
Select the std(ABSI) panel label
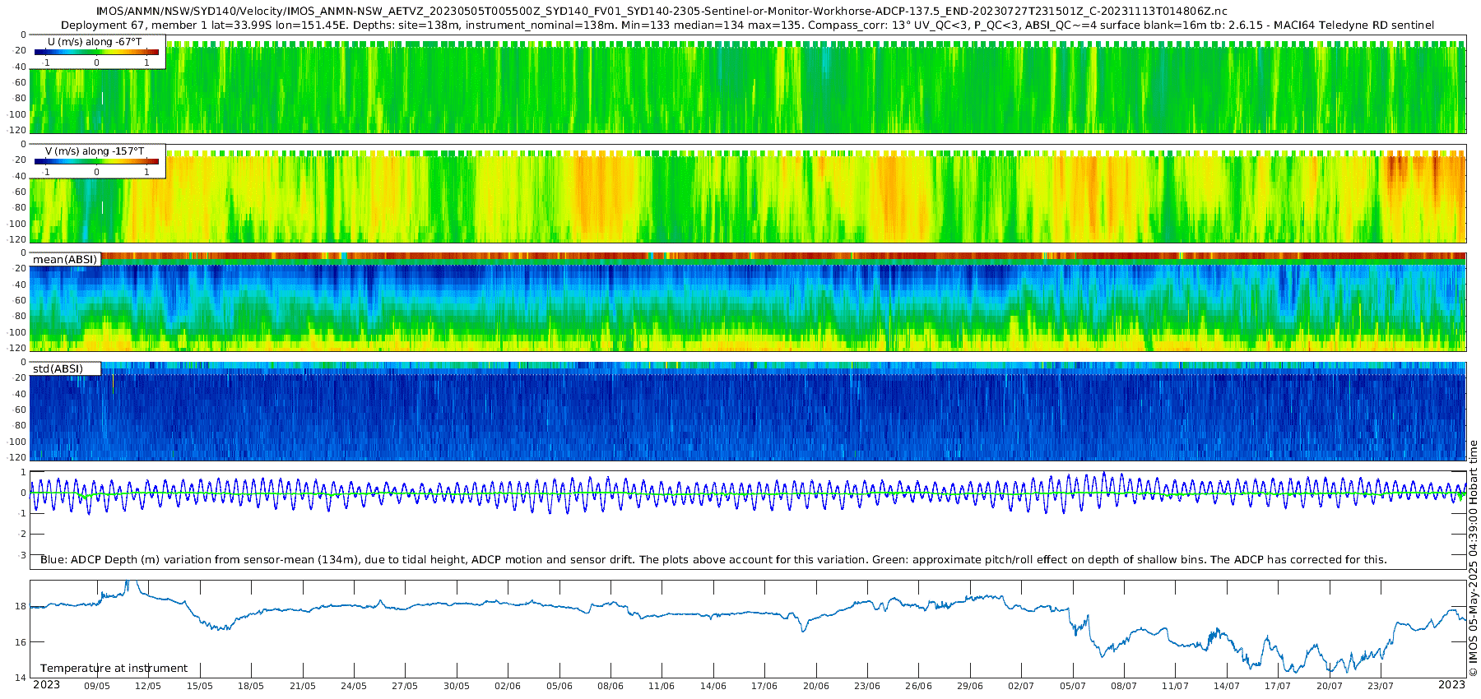(58, 369)
